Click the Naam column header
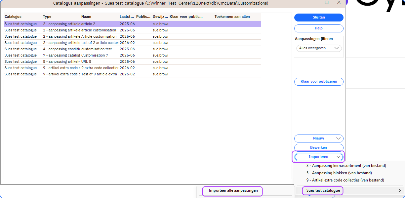Screen dimensions: 405x198 [86, 17]
